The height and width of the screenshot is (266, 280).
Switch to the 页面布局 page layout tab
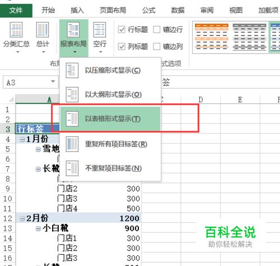tap(113, 10)
